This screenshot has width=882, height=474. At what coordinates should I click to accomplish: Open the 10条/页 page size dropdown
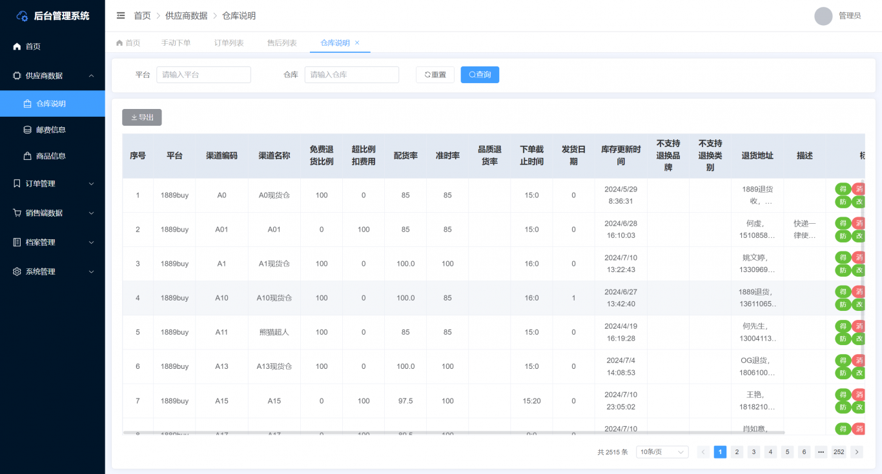coord(662,452)
